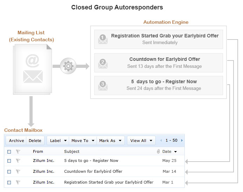Open the Mark As dropdown
This screenshot has height=192, width=243.
tap(110, 141)
